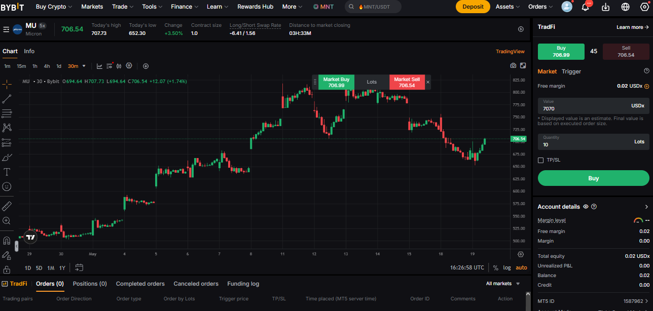The width and height of the screenshot is (653, 311).
Task: Select the ruler measure tool
Action: (7, 206)
